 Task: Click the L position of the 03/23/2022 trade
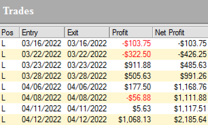click(x=3, y=65)
